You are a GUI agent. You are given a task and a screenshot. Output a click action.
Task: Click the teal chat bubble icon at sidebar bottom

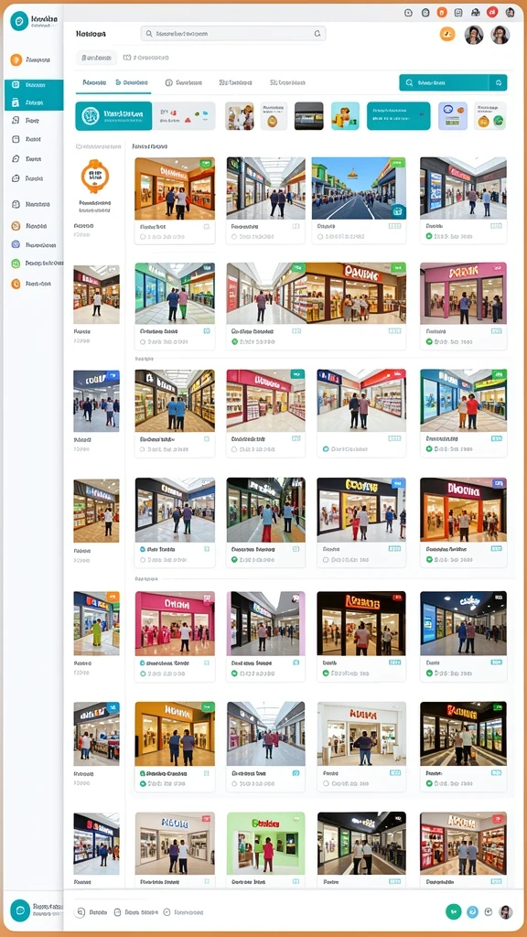point(20,910)
